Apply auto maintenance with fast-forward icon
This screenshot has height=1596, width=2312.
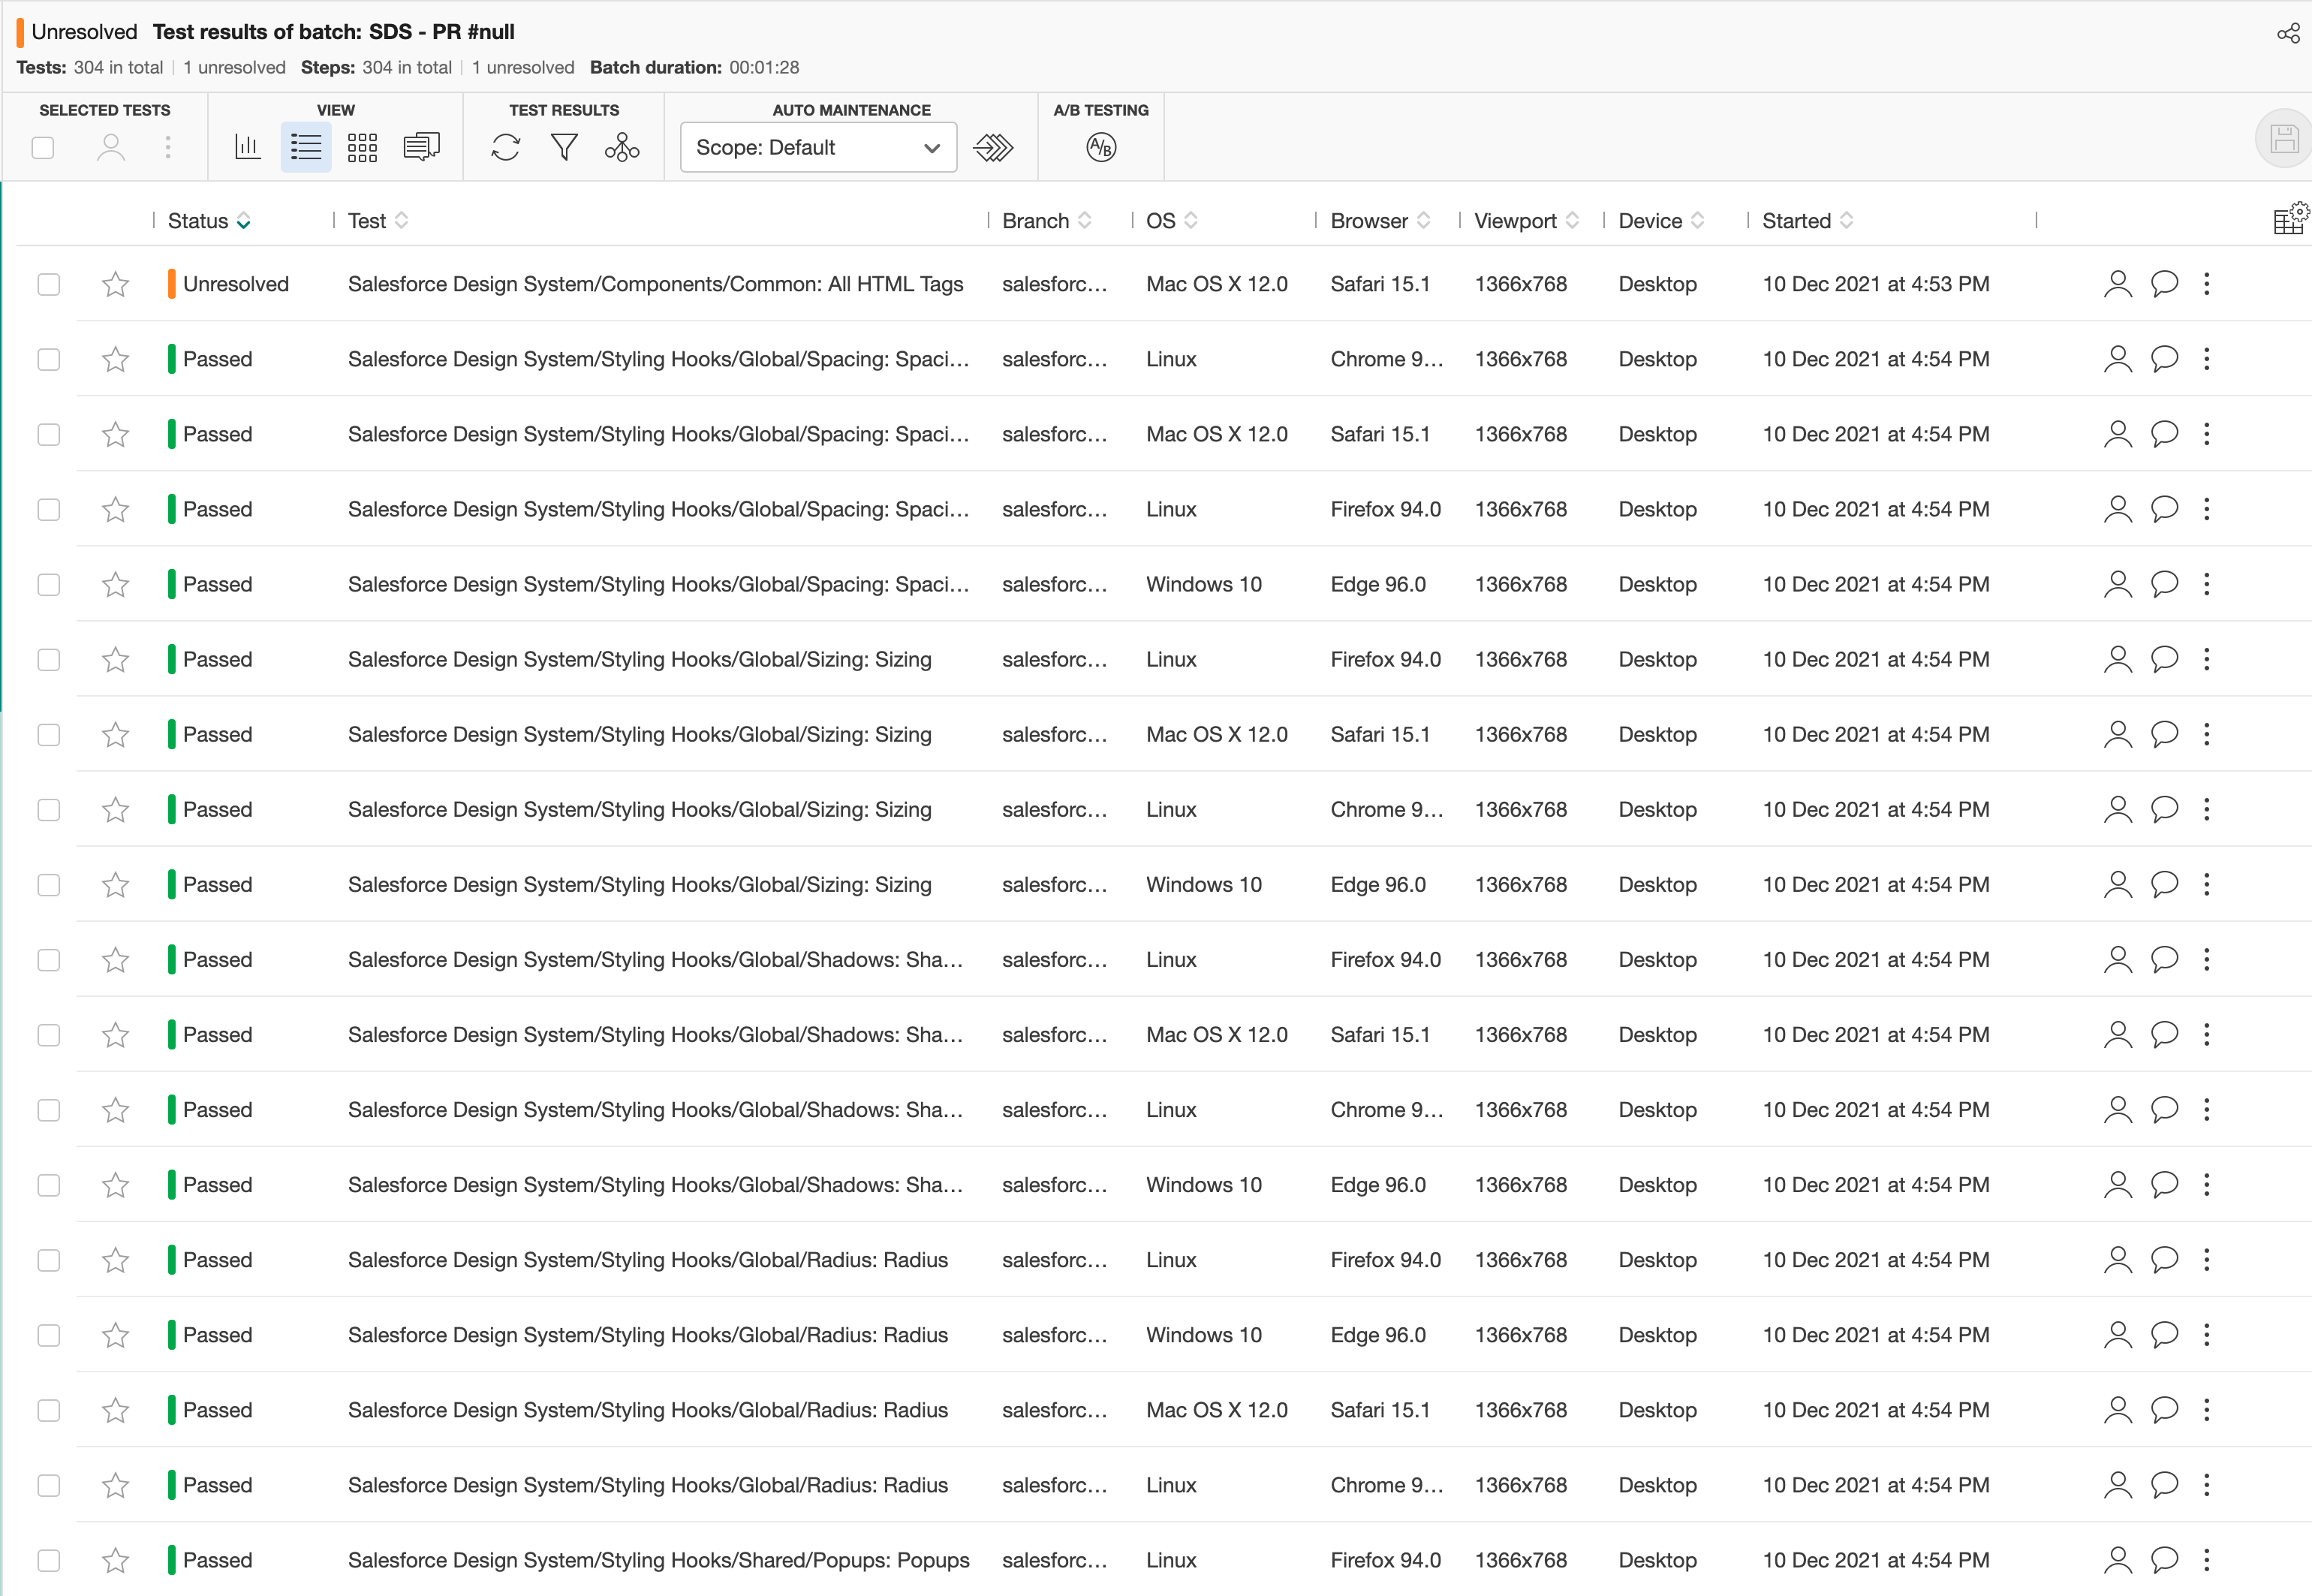(994, 147)
